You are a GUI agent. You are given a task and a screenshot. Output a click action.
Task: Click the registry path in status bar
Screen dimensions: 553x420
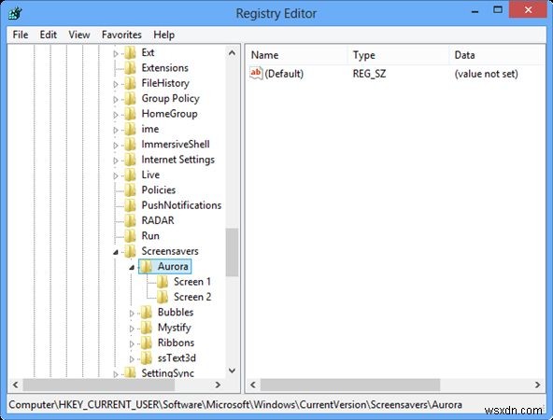point(235,405)
